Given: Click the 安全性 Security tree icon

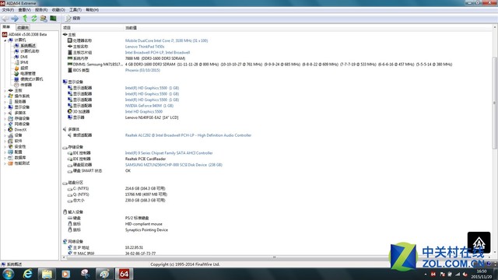Looking at the screenshot, I should 10,147.
